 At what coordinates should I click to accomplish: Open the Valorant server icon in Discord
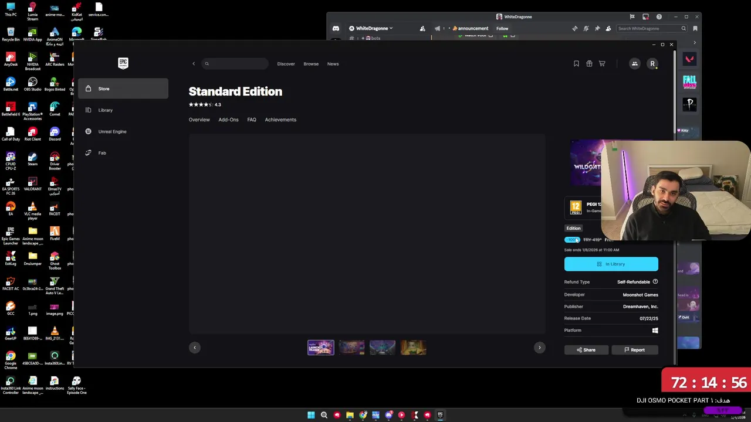[x=689, y=59]
